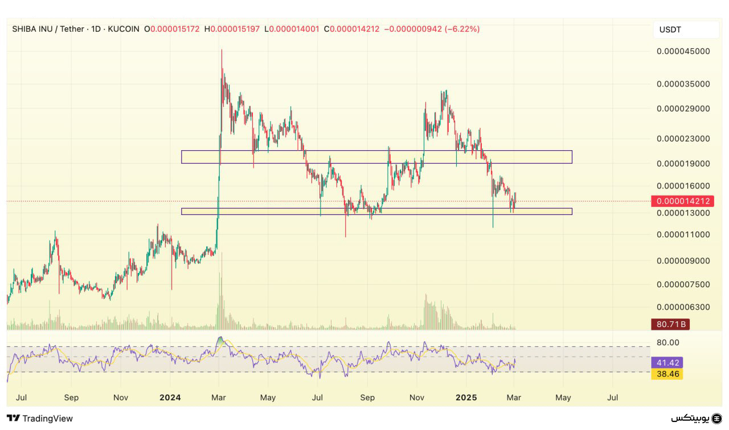Click the purple RSI value tag 41.42

(666, 362)
